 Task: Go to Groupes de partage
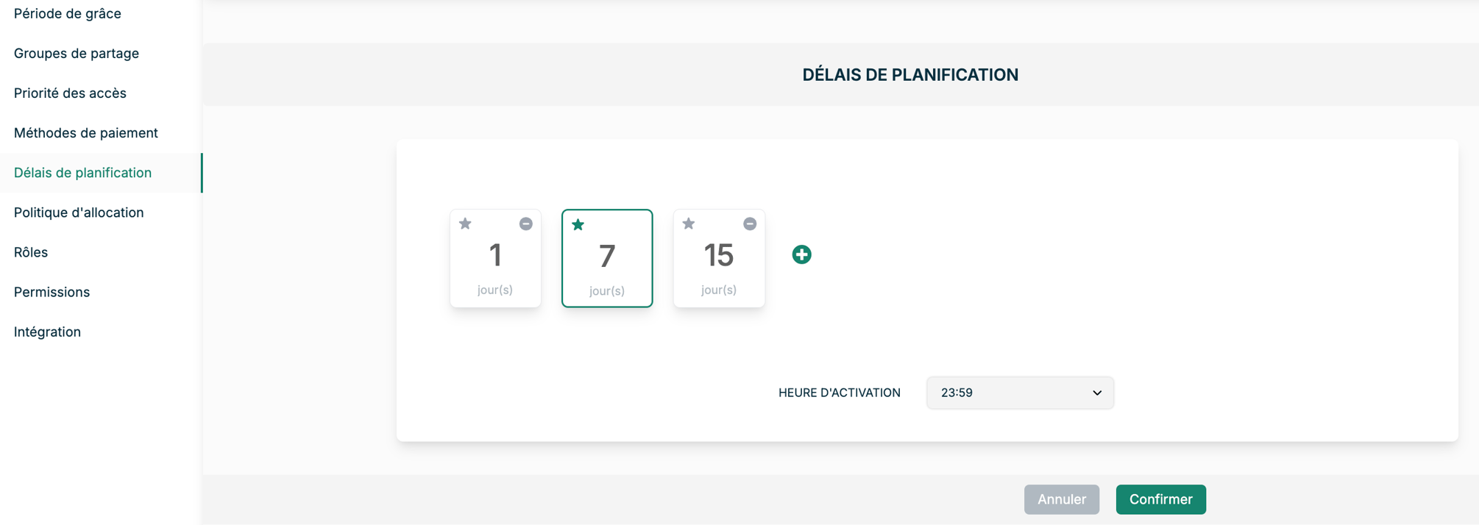click(77, 54)
